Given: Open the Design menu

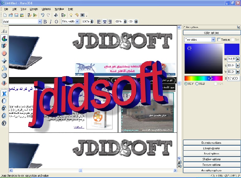Looking at the screenshot, I should (x=34, y=9).
